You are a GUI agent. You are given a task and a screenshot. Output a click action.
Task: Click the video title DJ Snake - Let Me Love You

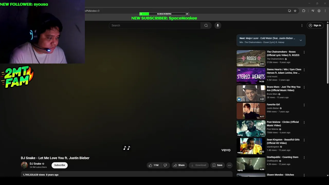55,158
